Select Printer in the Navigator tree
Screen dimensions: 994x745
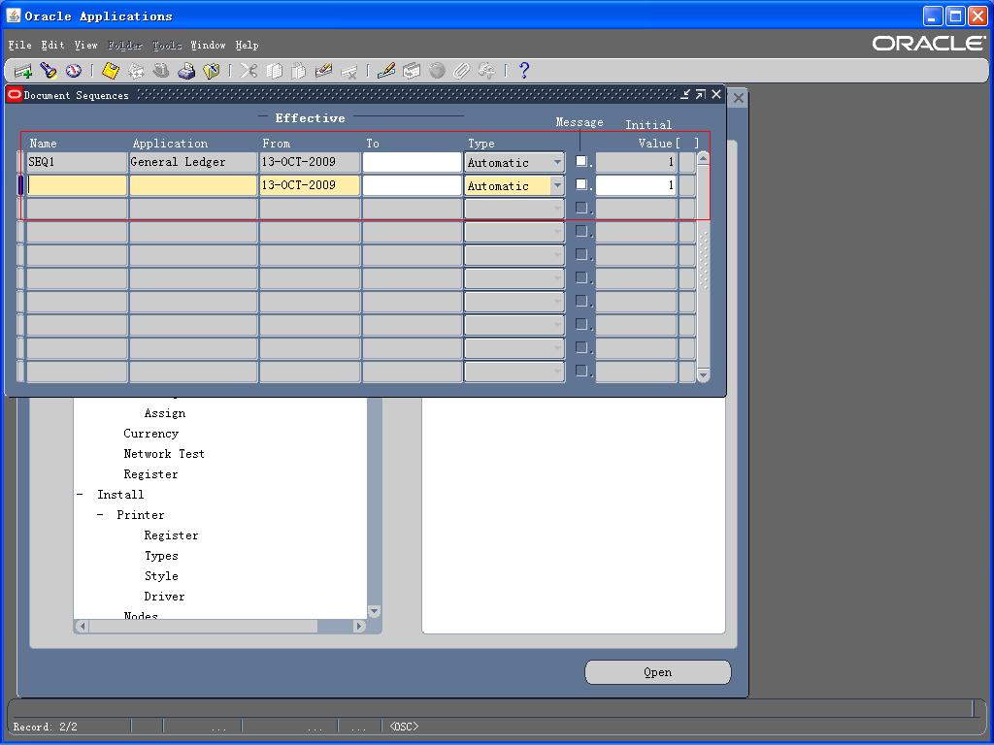(141, 514)
